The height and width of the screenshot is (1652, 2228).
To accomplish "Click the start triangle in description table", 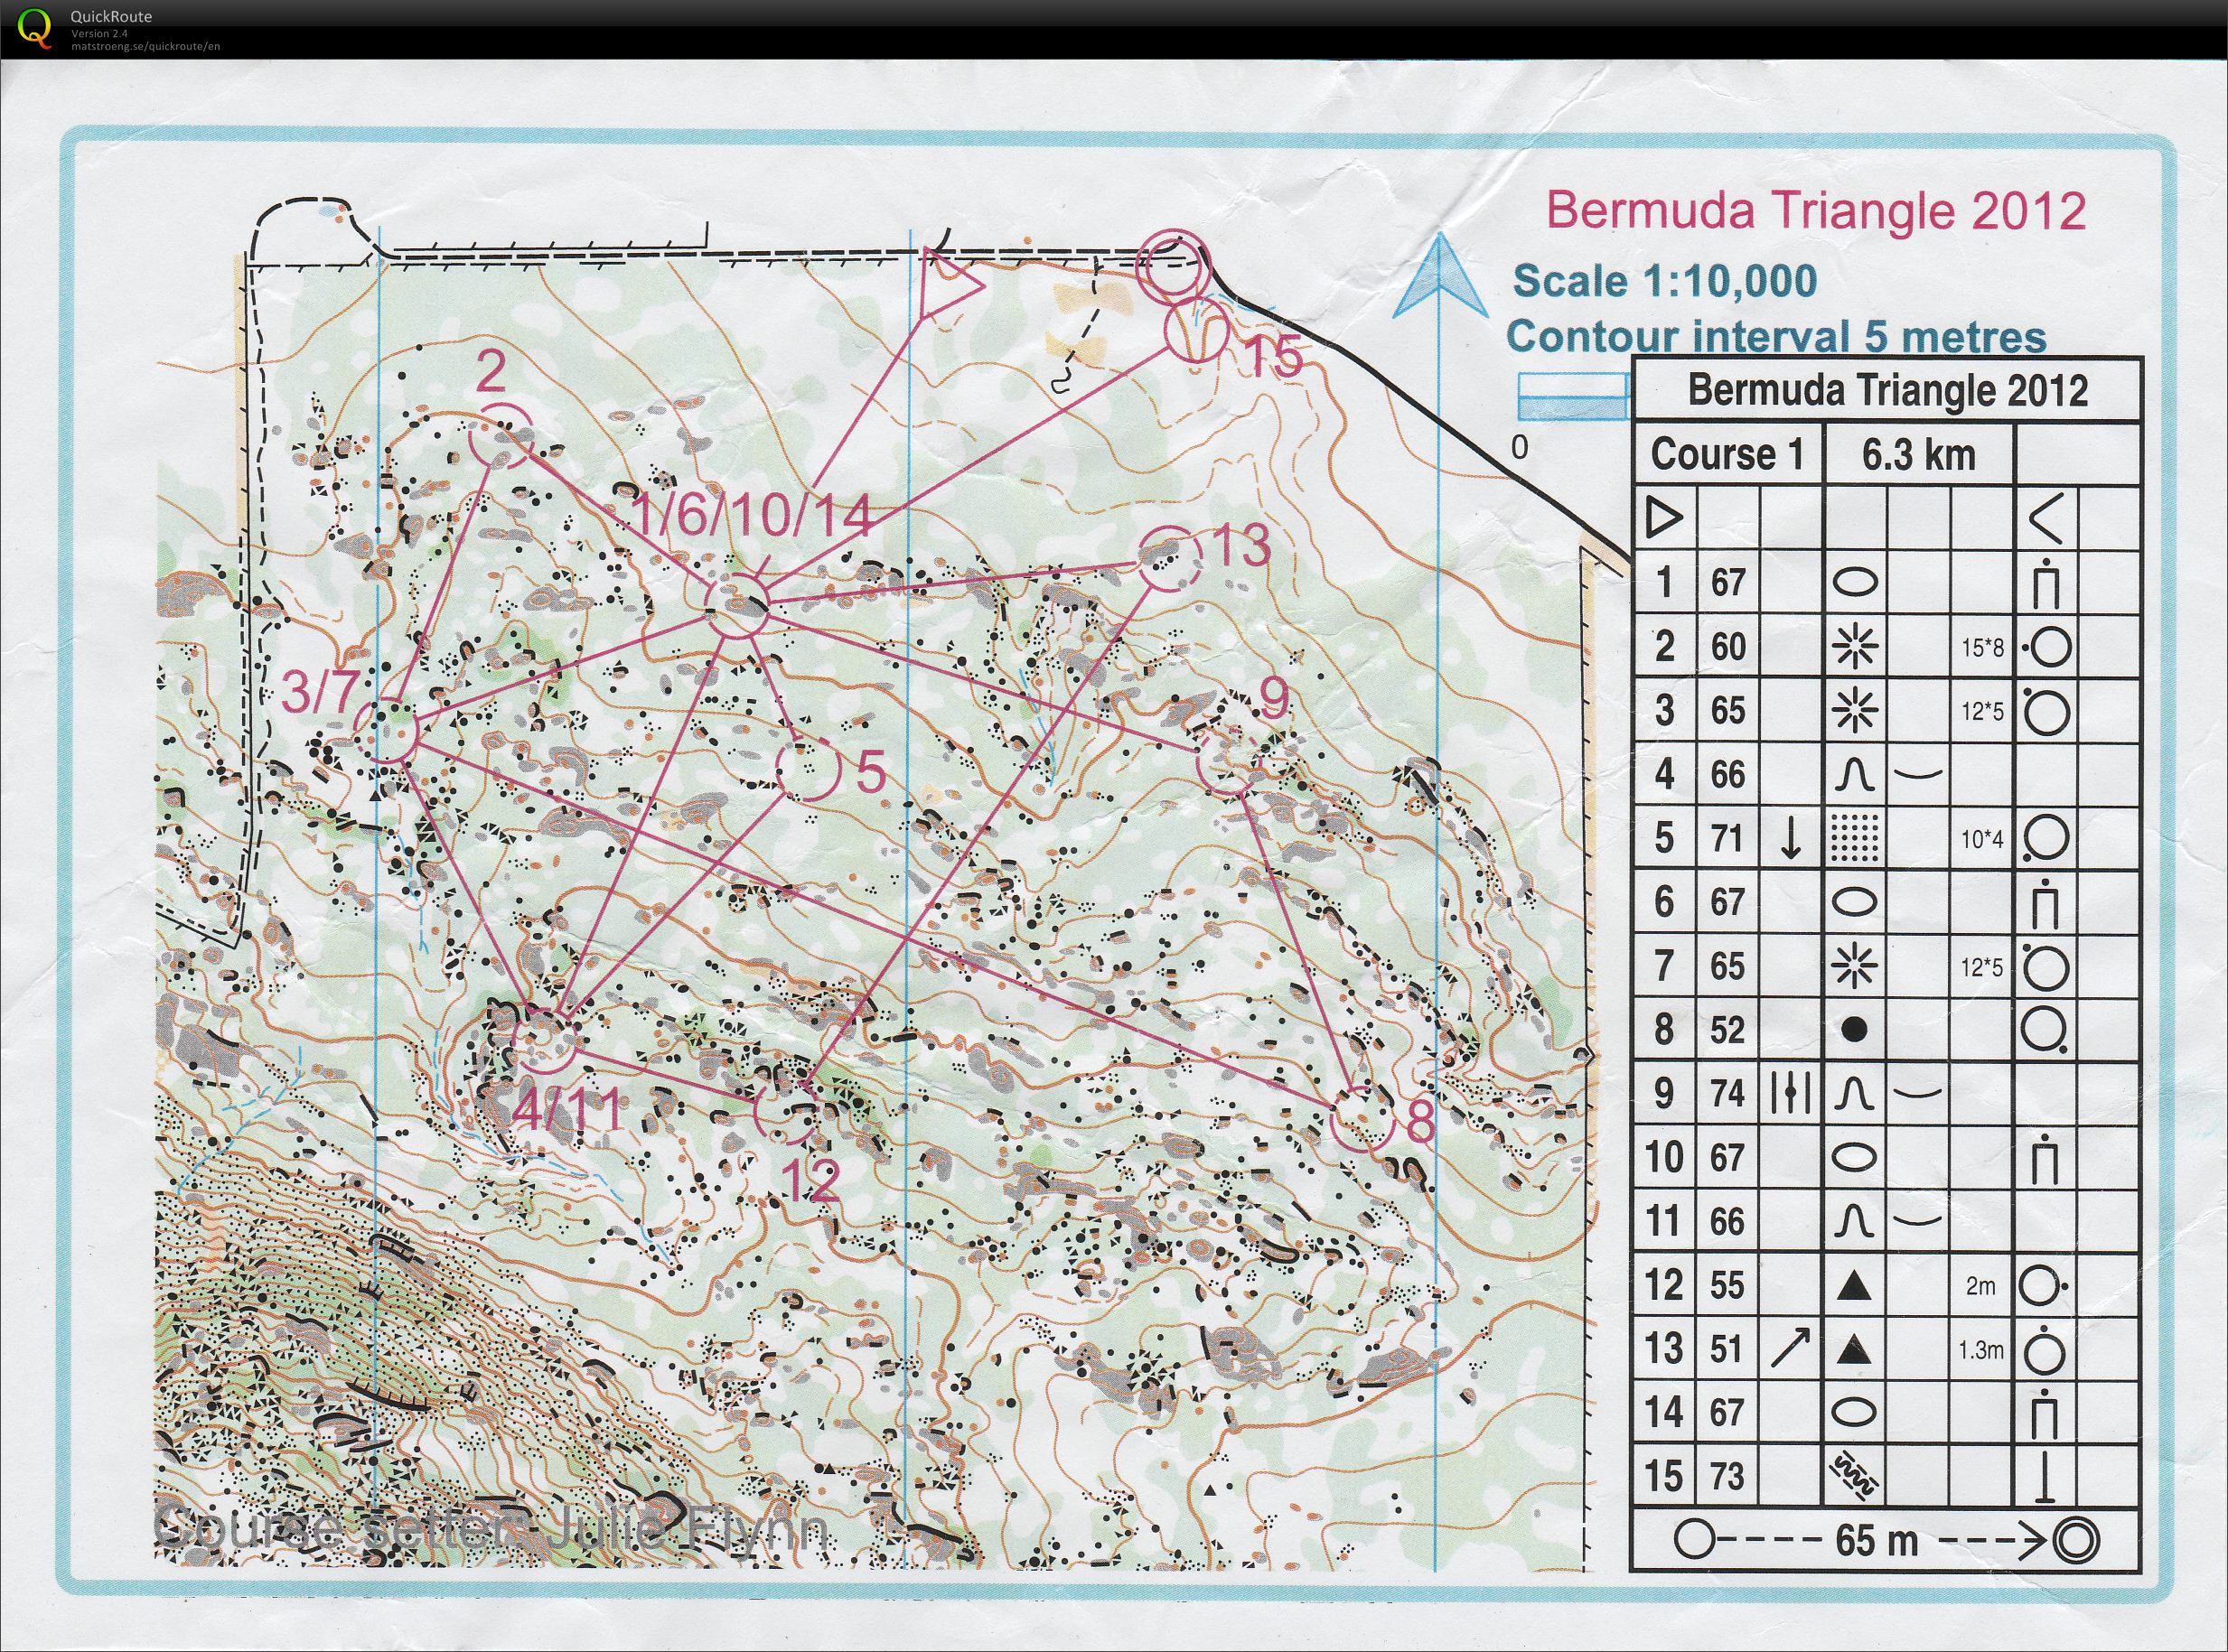I will tap(1663, 518).
